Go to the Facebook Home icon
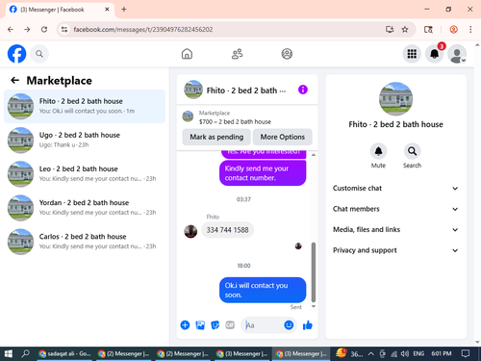Image resolution: width=481 pixels, height=361 pixels. tap(187, 54)
